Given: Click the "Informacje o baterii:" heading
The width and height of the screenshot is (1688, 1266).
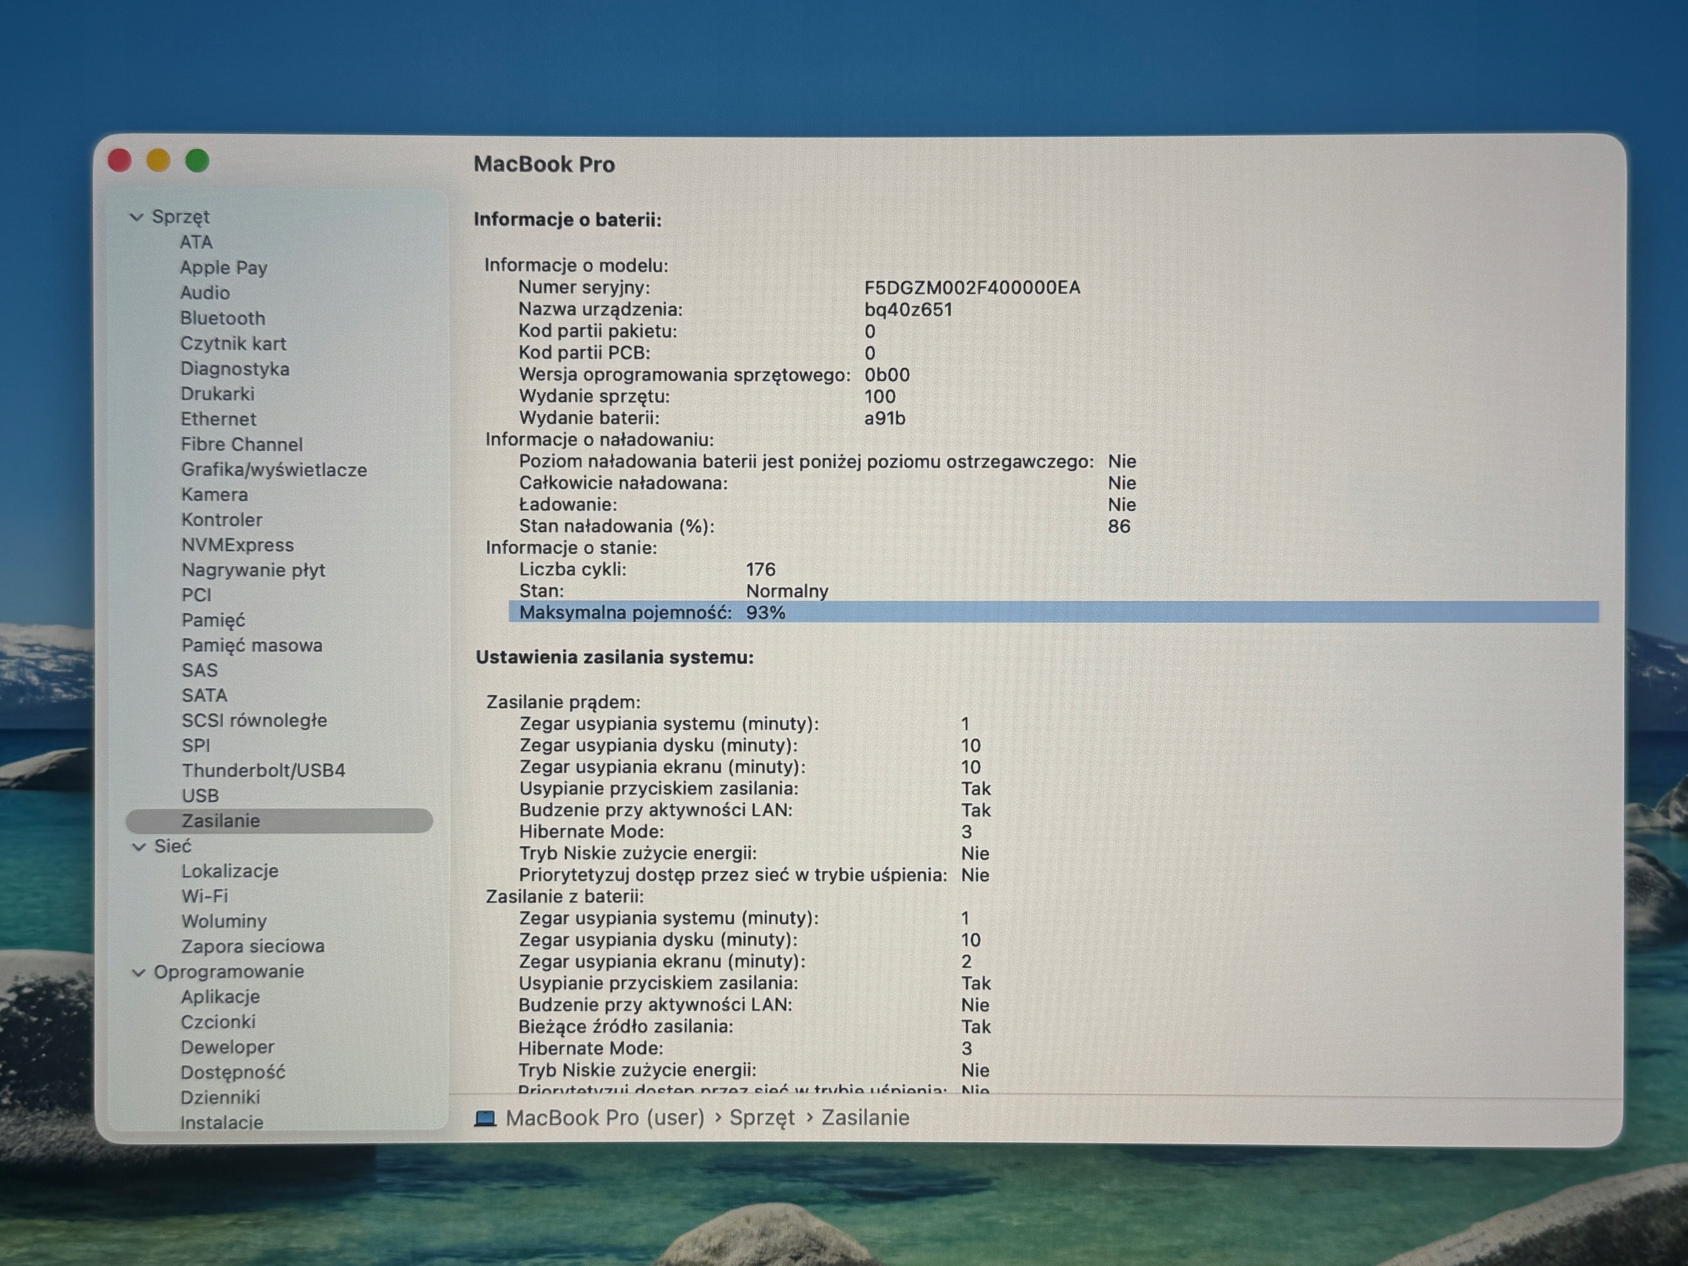Looking at the screenshot, I should [x=568, y=220].
